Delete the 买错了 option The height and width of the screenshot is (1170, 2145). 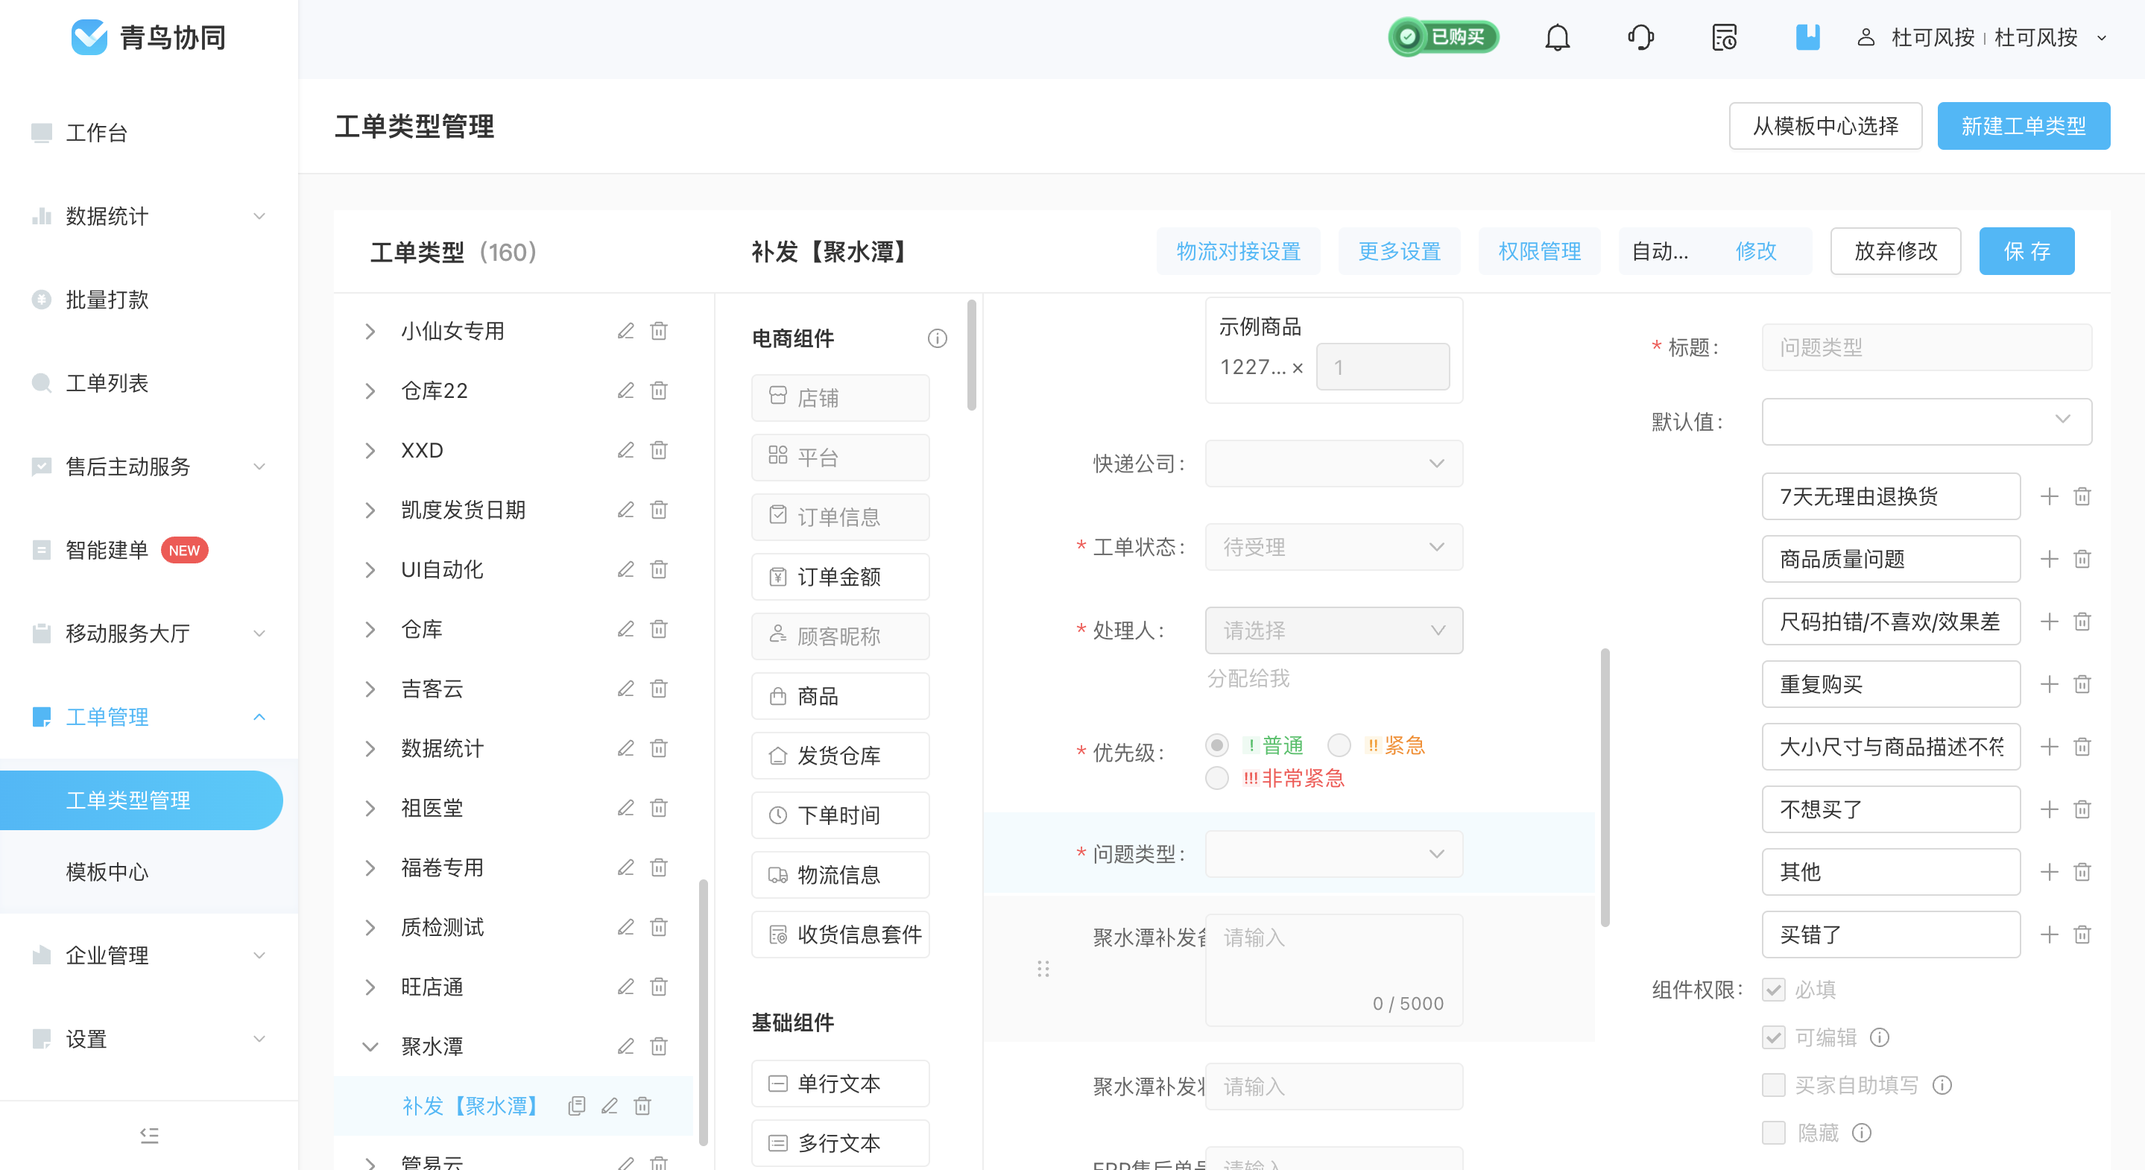(2082, 935)
